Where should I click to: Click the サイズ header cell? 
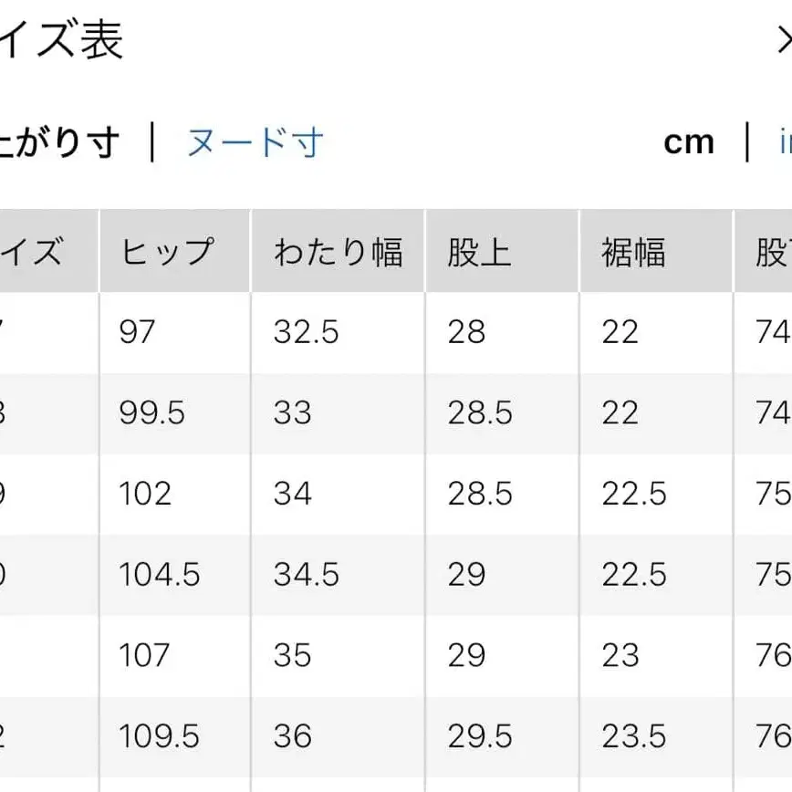[x=41, y=253]
